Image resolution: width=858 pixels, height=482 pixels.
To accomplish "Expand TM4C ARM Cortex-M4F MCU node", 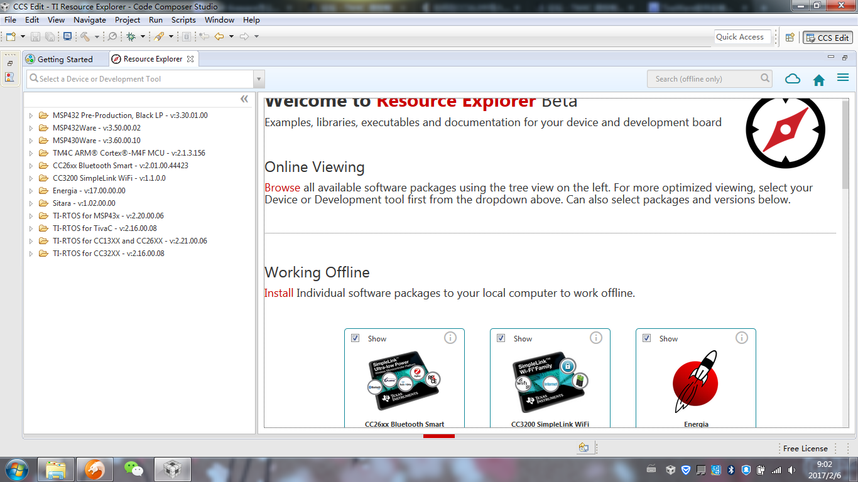I will 31,153.
